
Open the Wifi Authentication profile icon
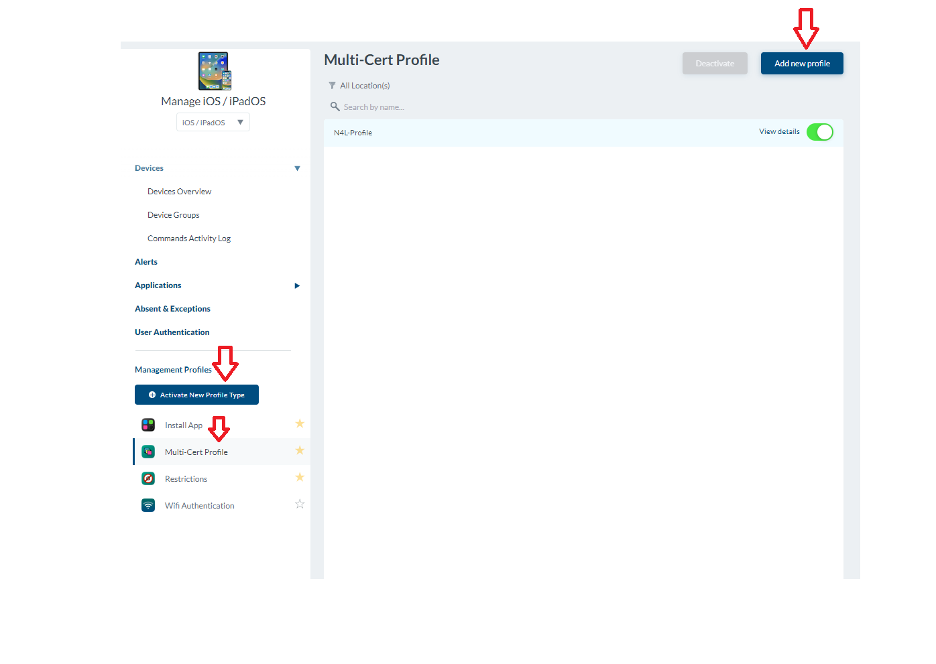tap(148, 505)
